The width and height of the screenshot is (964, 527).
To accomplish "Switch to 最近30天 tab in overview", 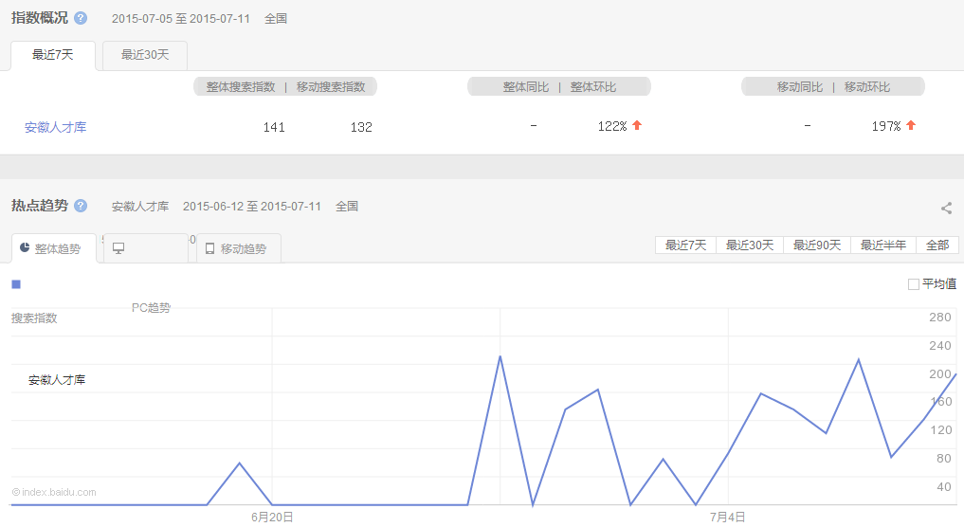I will tap(145, 55).
